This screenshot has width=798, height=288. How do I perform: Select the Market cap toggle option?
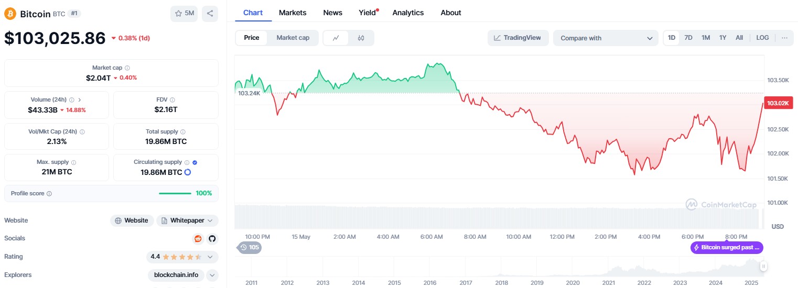(x=293, y=38)
